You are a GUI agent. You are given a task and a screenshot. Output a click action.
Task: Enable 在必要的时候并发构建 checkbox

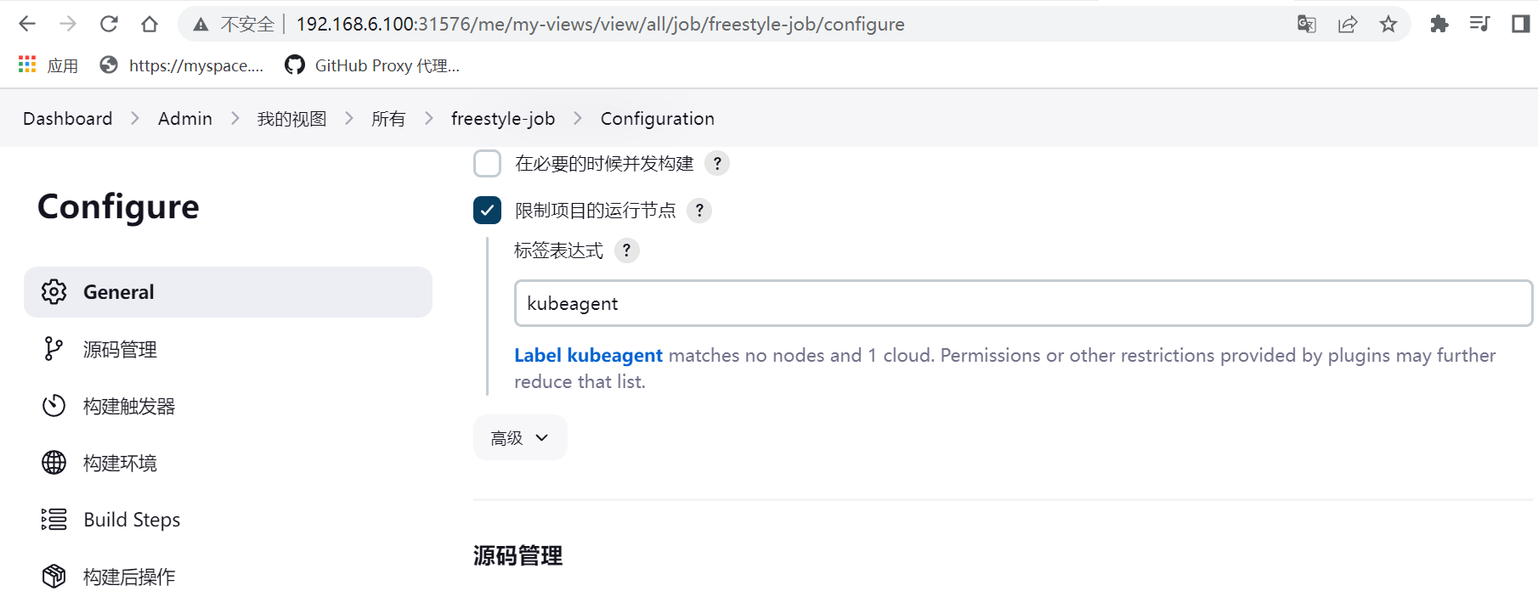(x=487, y=163)
